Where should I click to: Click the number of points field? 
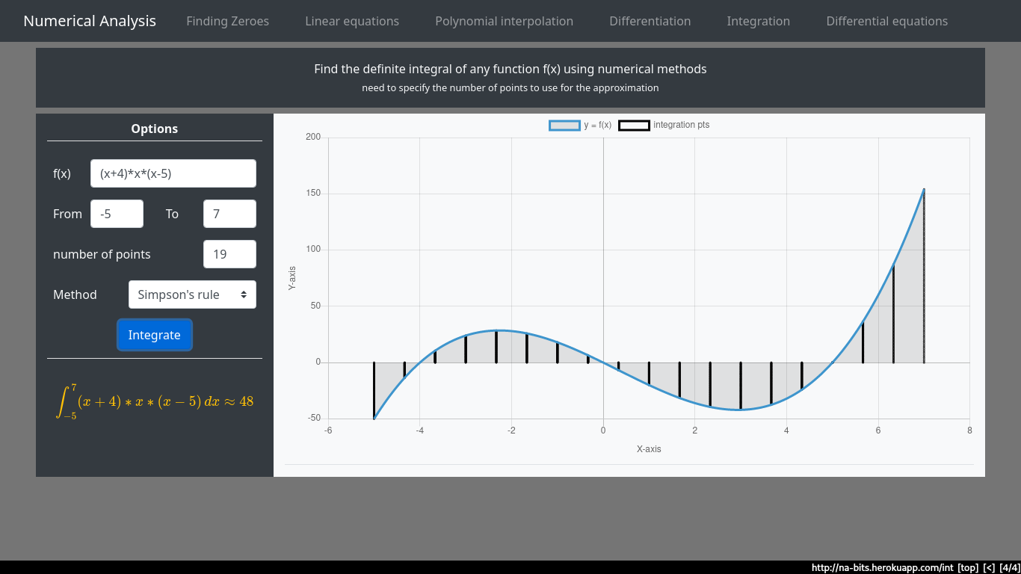click(x=229, y=254)
